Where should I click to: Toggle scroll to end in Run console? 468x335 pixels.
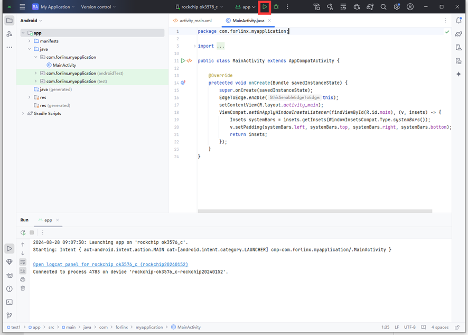(x=23, y=270)
